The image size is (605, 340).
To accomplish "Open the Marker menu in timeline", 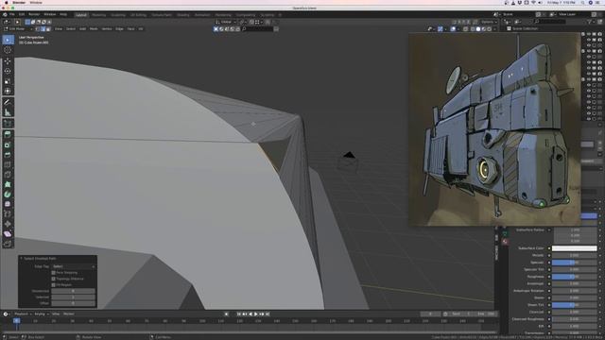I will pos(69,314).
